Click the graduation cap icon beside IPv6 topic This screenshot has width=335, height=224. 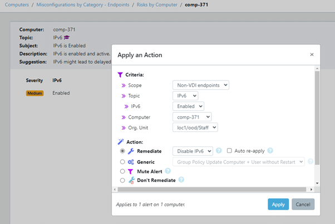(x=67, y=37)
